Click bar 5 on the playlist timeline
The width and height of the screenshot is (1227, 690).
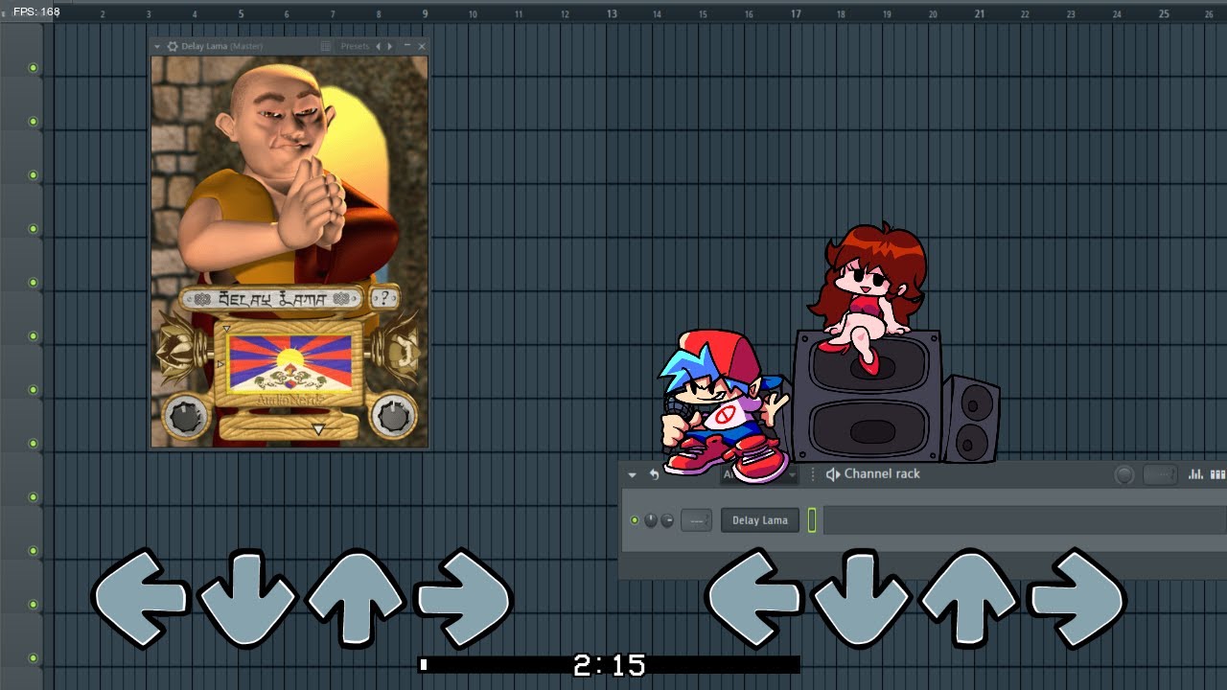click(241, 13)
